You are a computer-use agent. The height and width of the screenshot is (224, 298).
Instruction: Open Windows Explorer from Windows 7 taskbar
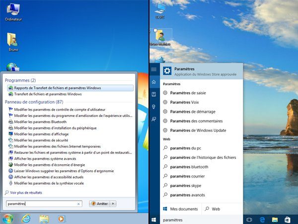pos(44,219)
